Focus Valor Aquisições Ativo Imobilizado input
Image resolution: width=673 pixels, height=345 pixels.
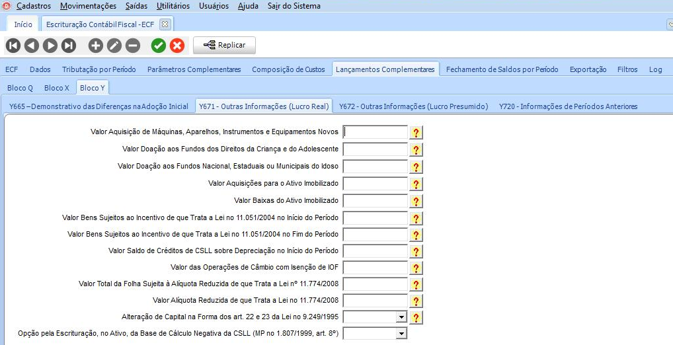pyautogui.click(x=375, y=184)
